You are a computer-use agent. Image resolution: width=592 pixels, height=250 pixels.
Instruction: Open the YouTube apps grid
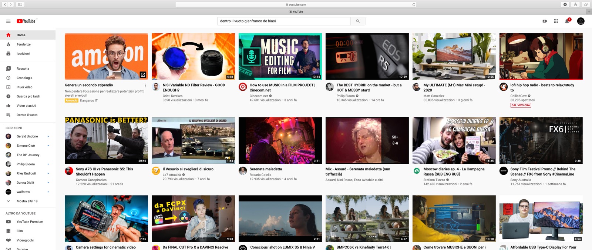(556, 21)
